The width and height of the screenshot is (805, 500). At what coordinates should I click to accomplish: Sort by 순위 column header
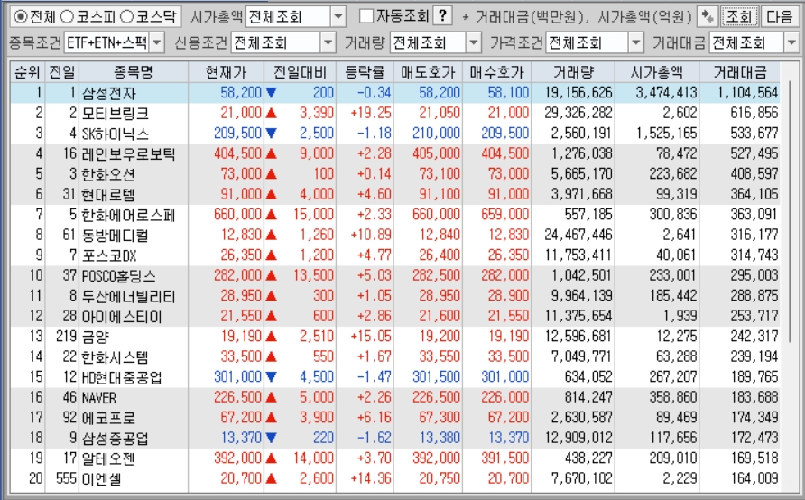coord(28,72)
